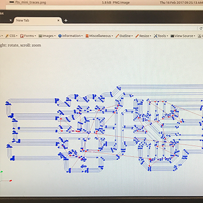Open the Forms menu label

click(x=29, y=36)
